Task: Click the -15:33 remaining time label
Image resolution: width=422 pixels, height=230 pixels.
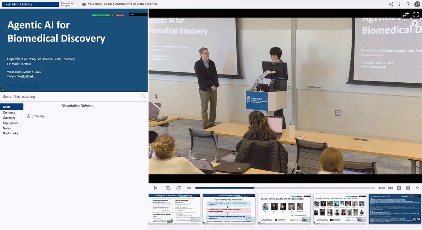Action: pyautogui.click(x=381, y=188)
